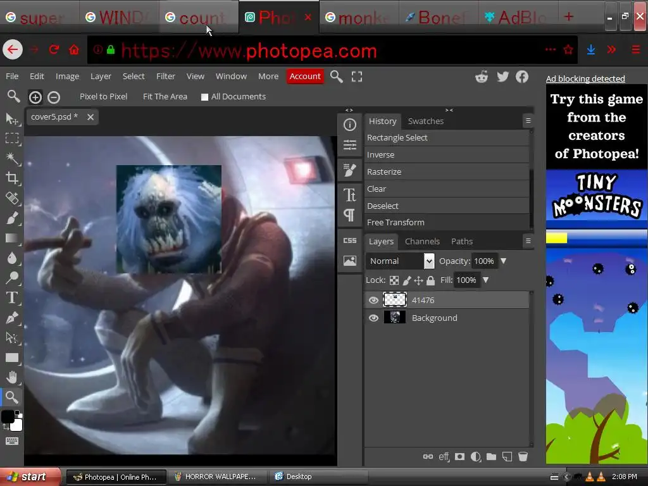The image size is (648, 486).
Task: Open the History panel options menu
Action: [x=528, y=121]
